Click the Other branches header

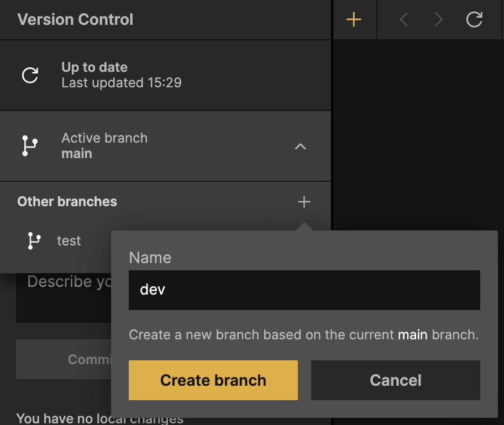coord(67,202)
